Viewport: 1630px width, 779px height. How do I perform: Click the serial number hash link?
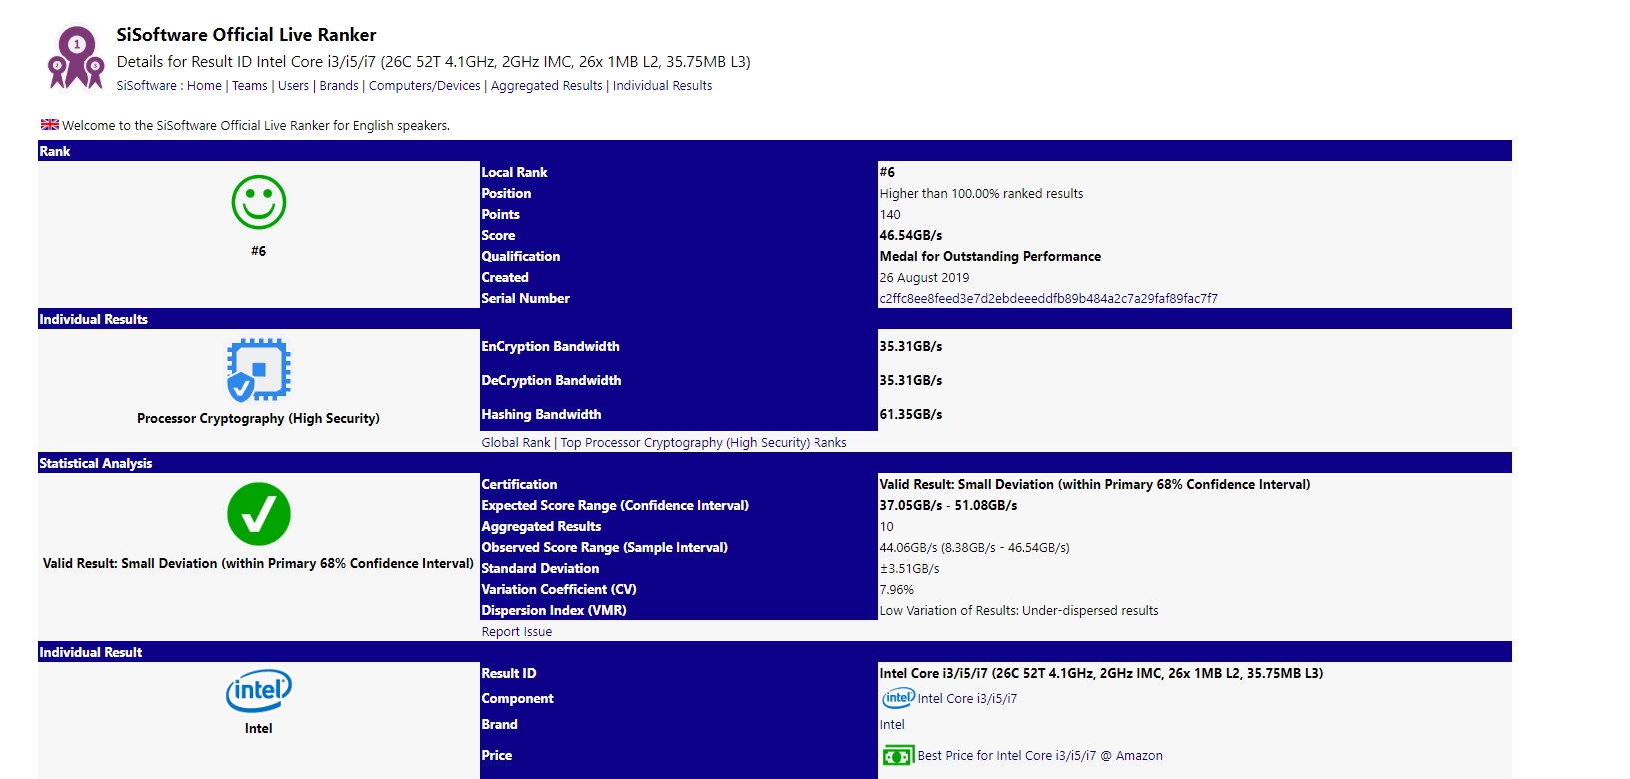tap(1049, 298)
